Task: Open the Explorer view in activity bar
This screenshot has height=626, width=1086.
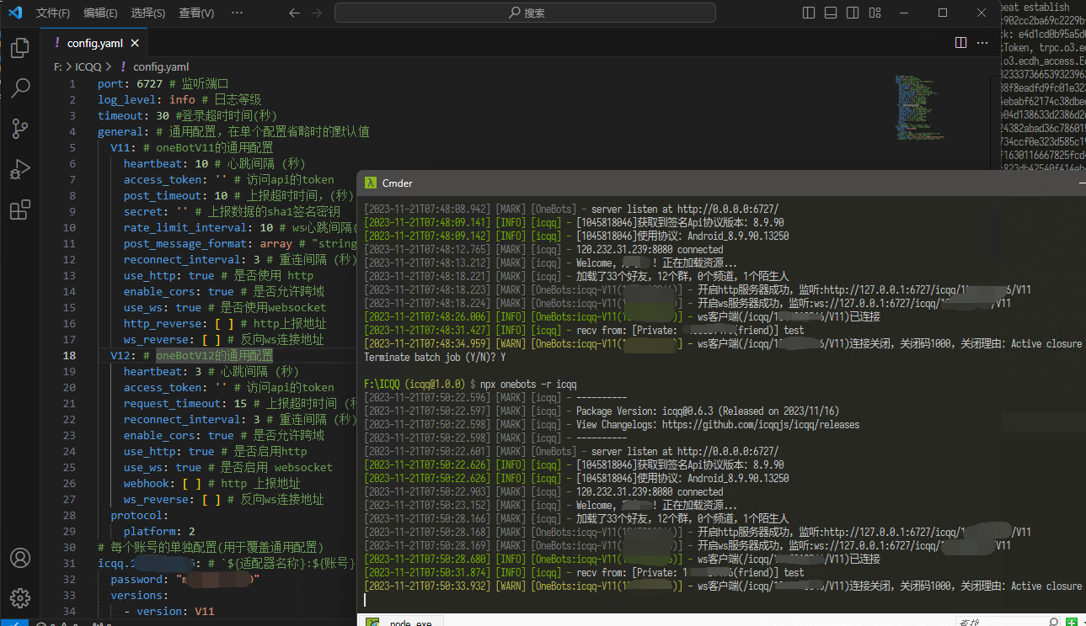Action: click(x=20, y=48)
